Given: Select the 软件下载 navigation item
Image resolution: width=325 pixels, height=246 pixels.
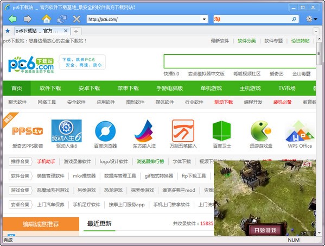Looking at the screenshot, I should [50, 88].
